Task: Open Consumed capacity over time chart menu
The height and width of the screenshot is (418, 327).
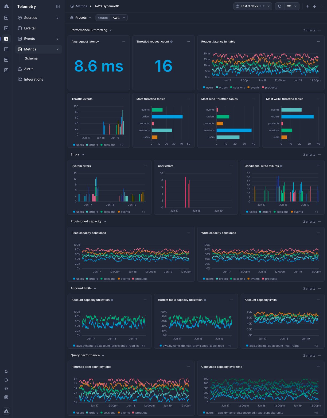Action: click(318, 367)
